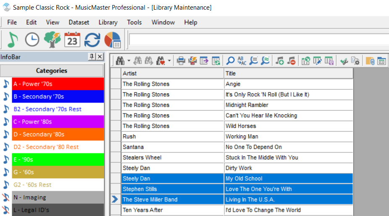Viewport: 389px width, 216px height.
Task: Click the binoculars with heart favorites icon
Action: coord(160,61)
